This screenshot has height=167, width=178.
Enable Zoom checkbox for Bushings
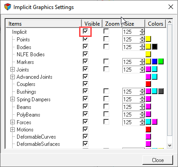pyautogui.click(x=106, y=91)
